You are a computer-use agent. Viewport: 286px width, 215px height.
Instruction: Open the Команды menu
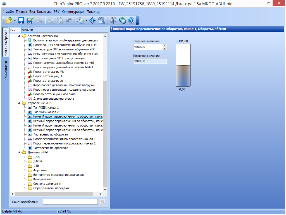[x=44, y=12]
